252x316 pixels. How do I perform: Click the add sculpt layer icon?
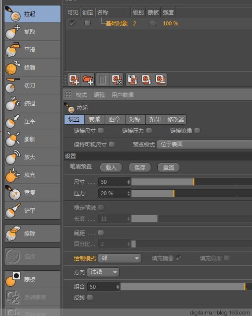(74, 79)
